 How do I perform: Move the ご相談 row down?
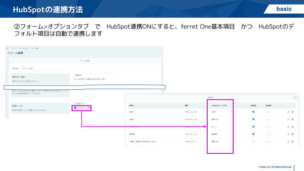click(270, 142)
